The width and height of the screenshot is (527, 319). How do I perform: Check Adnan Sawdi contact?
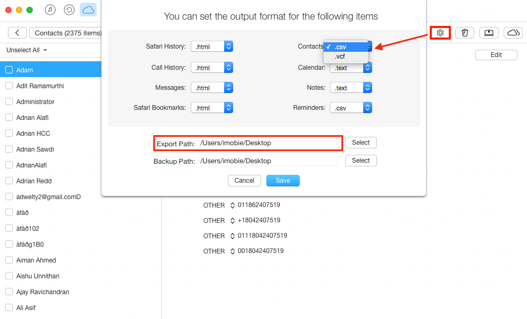(x=9, y=149)
